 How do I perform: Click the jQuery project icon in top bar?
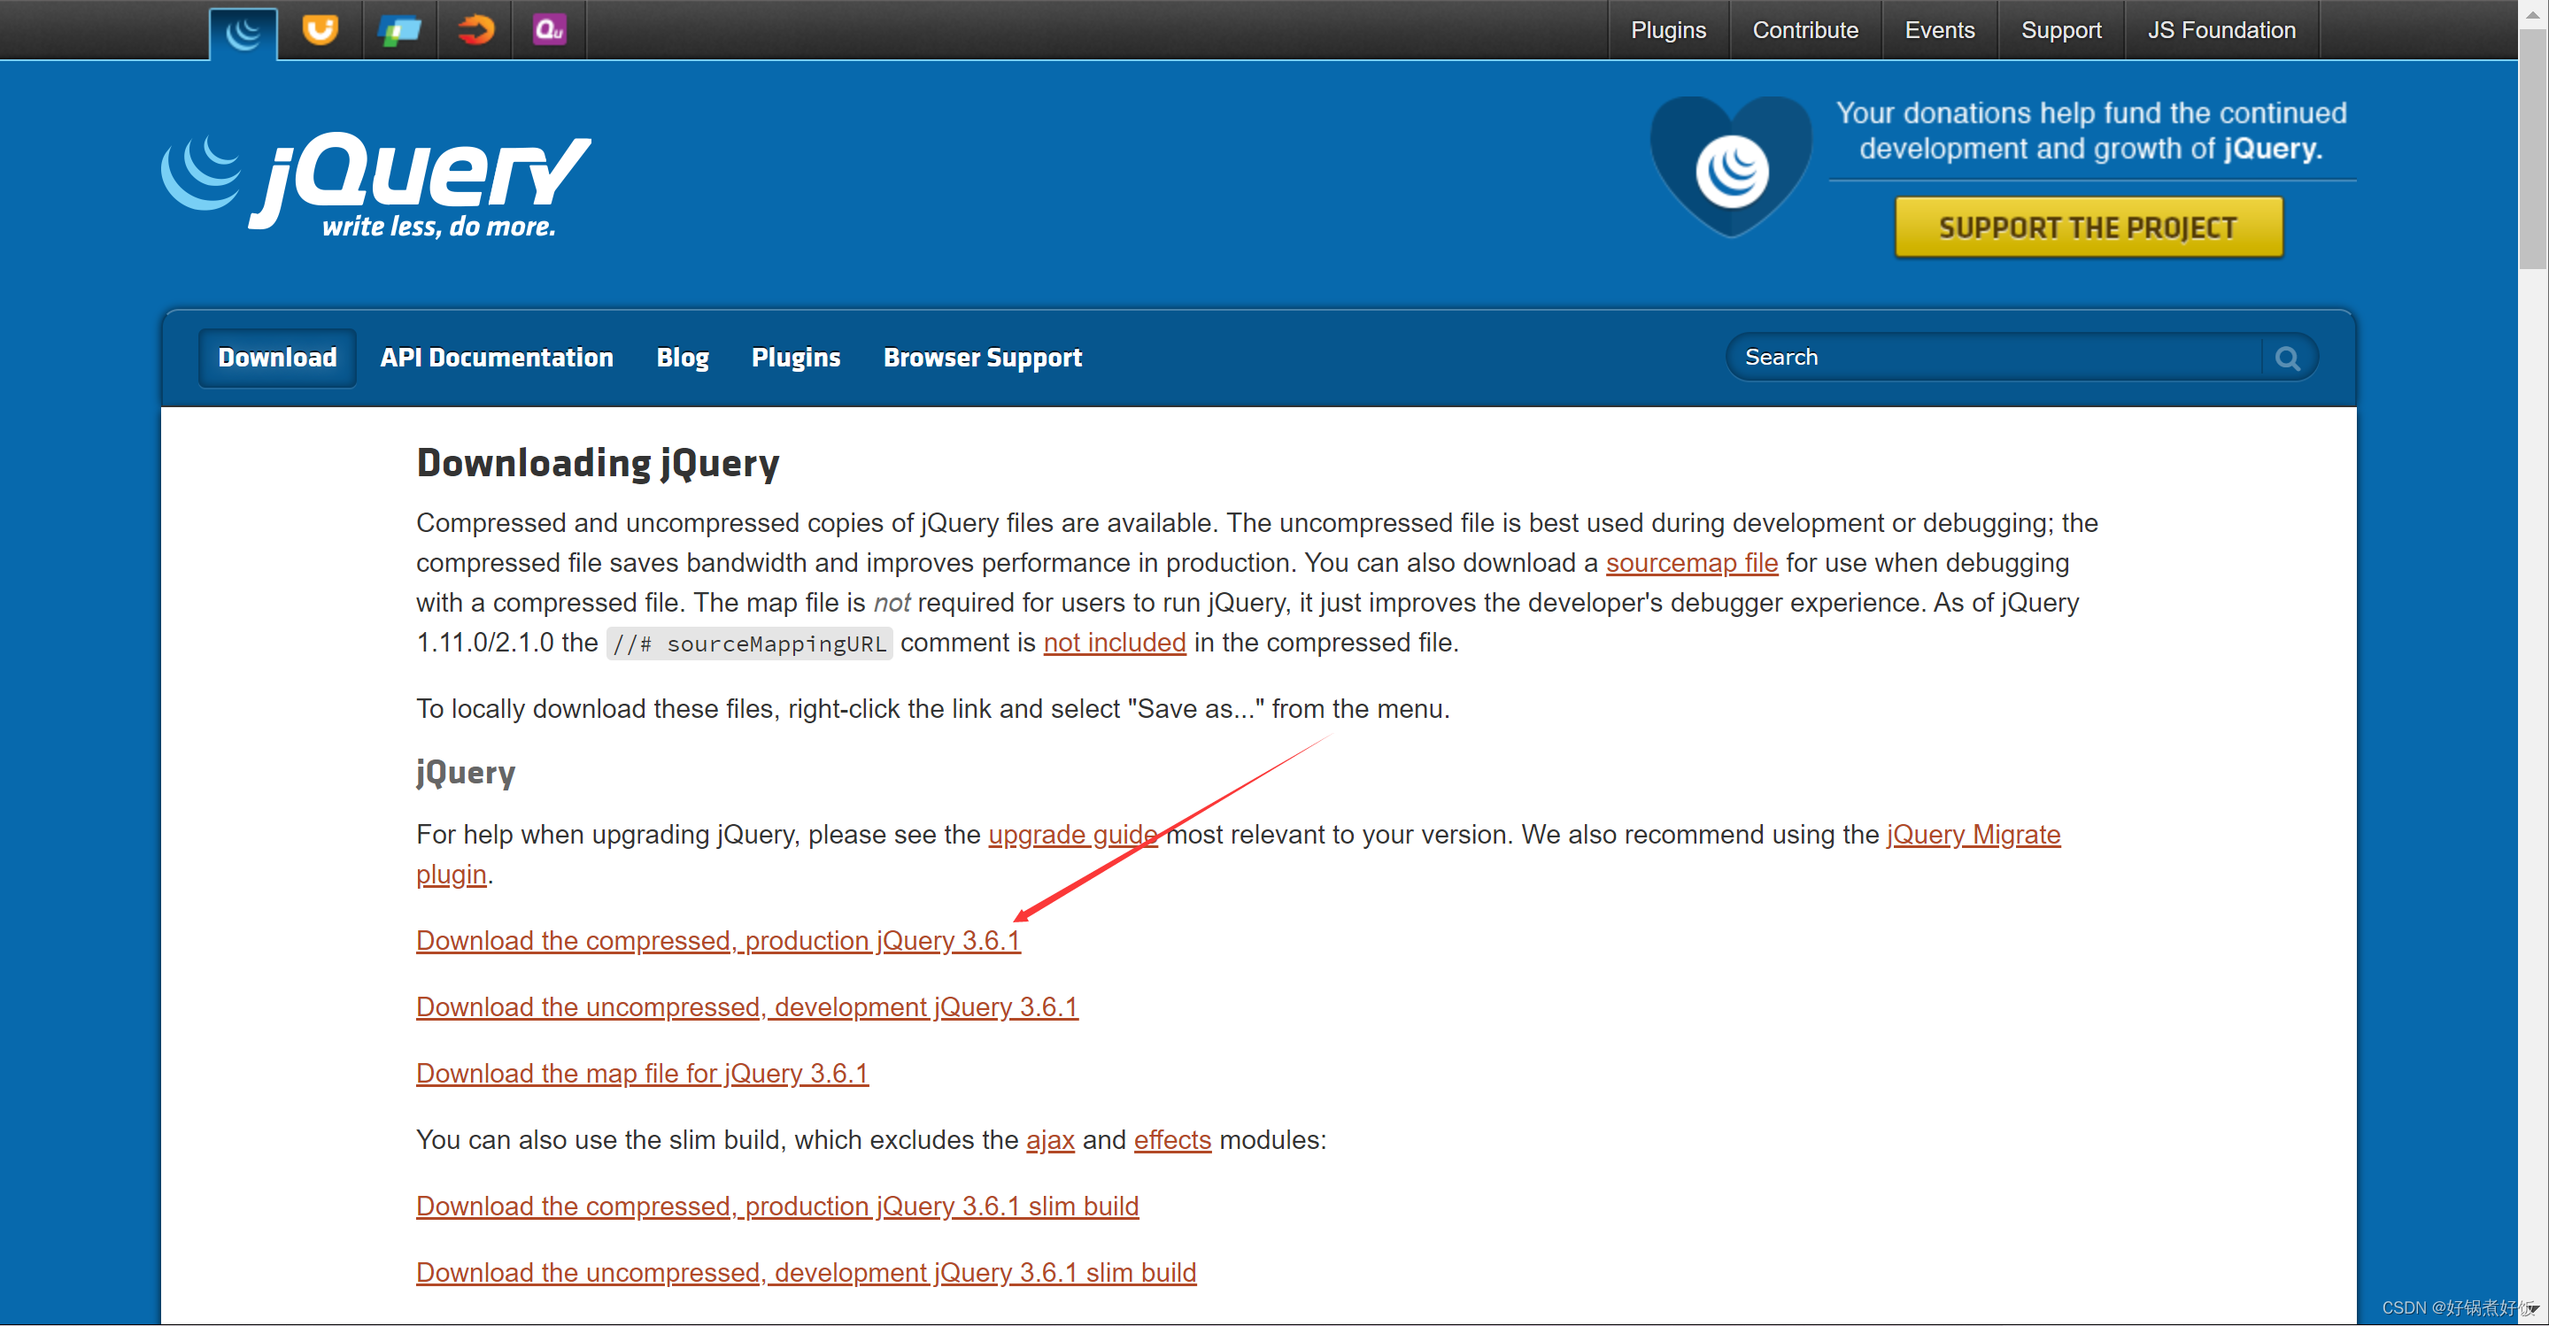pos(243,32)
